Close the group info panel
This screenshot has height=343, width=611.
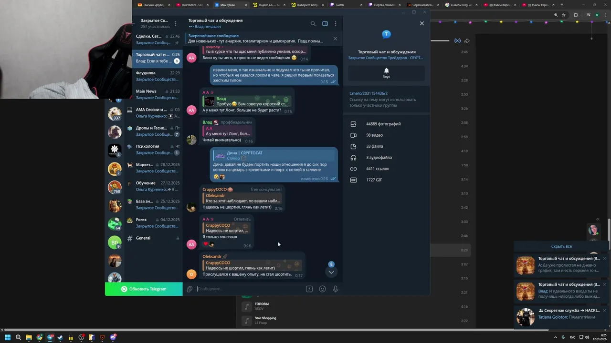tap(421, 23)
